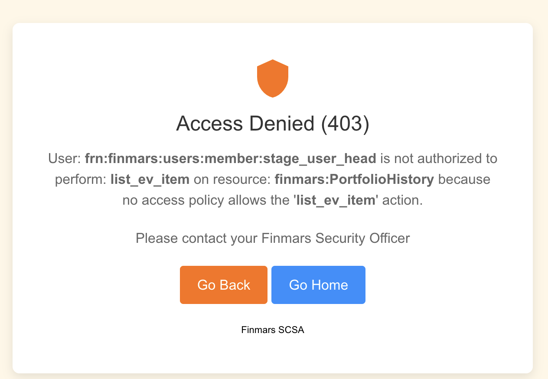Click 'no access policy allows the' text

206,200
